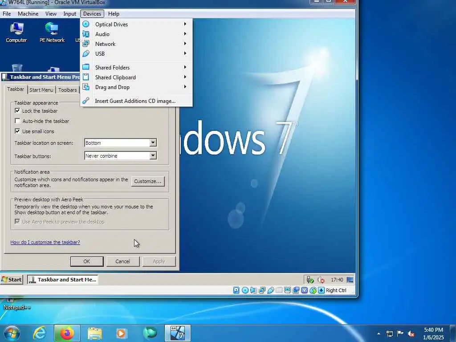Expand the USB submenu

pos(136,53)
